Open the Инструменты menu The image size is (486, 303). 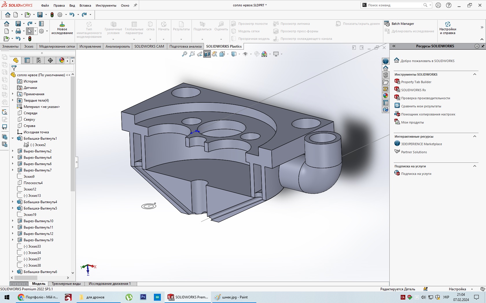[x=106, y=5]
